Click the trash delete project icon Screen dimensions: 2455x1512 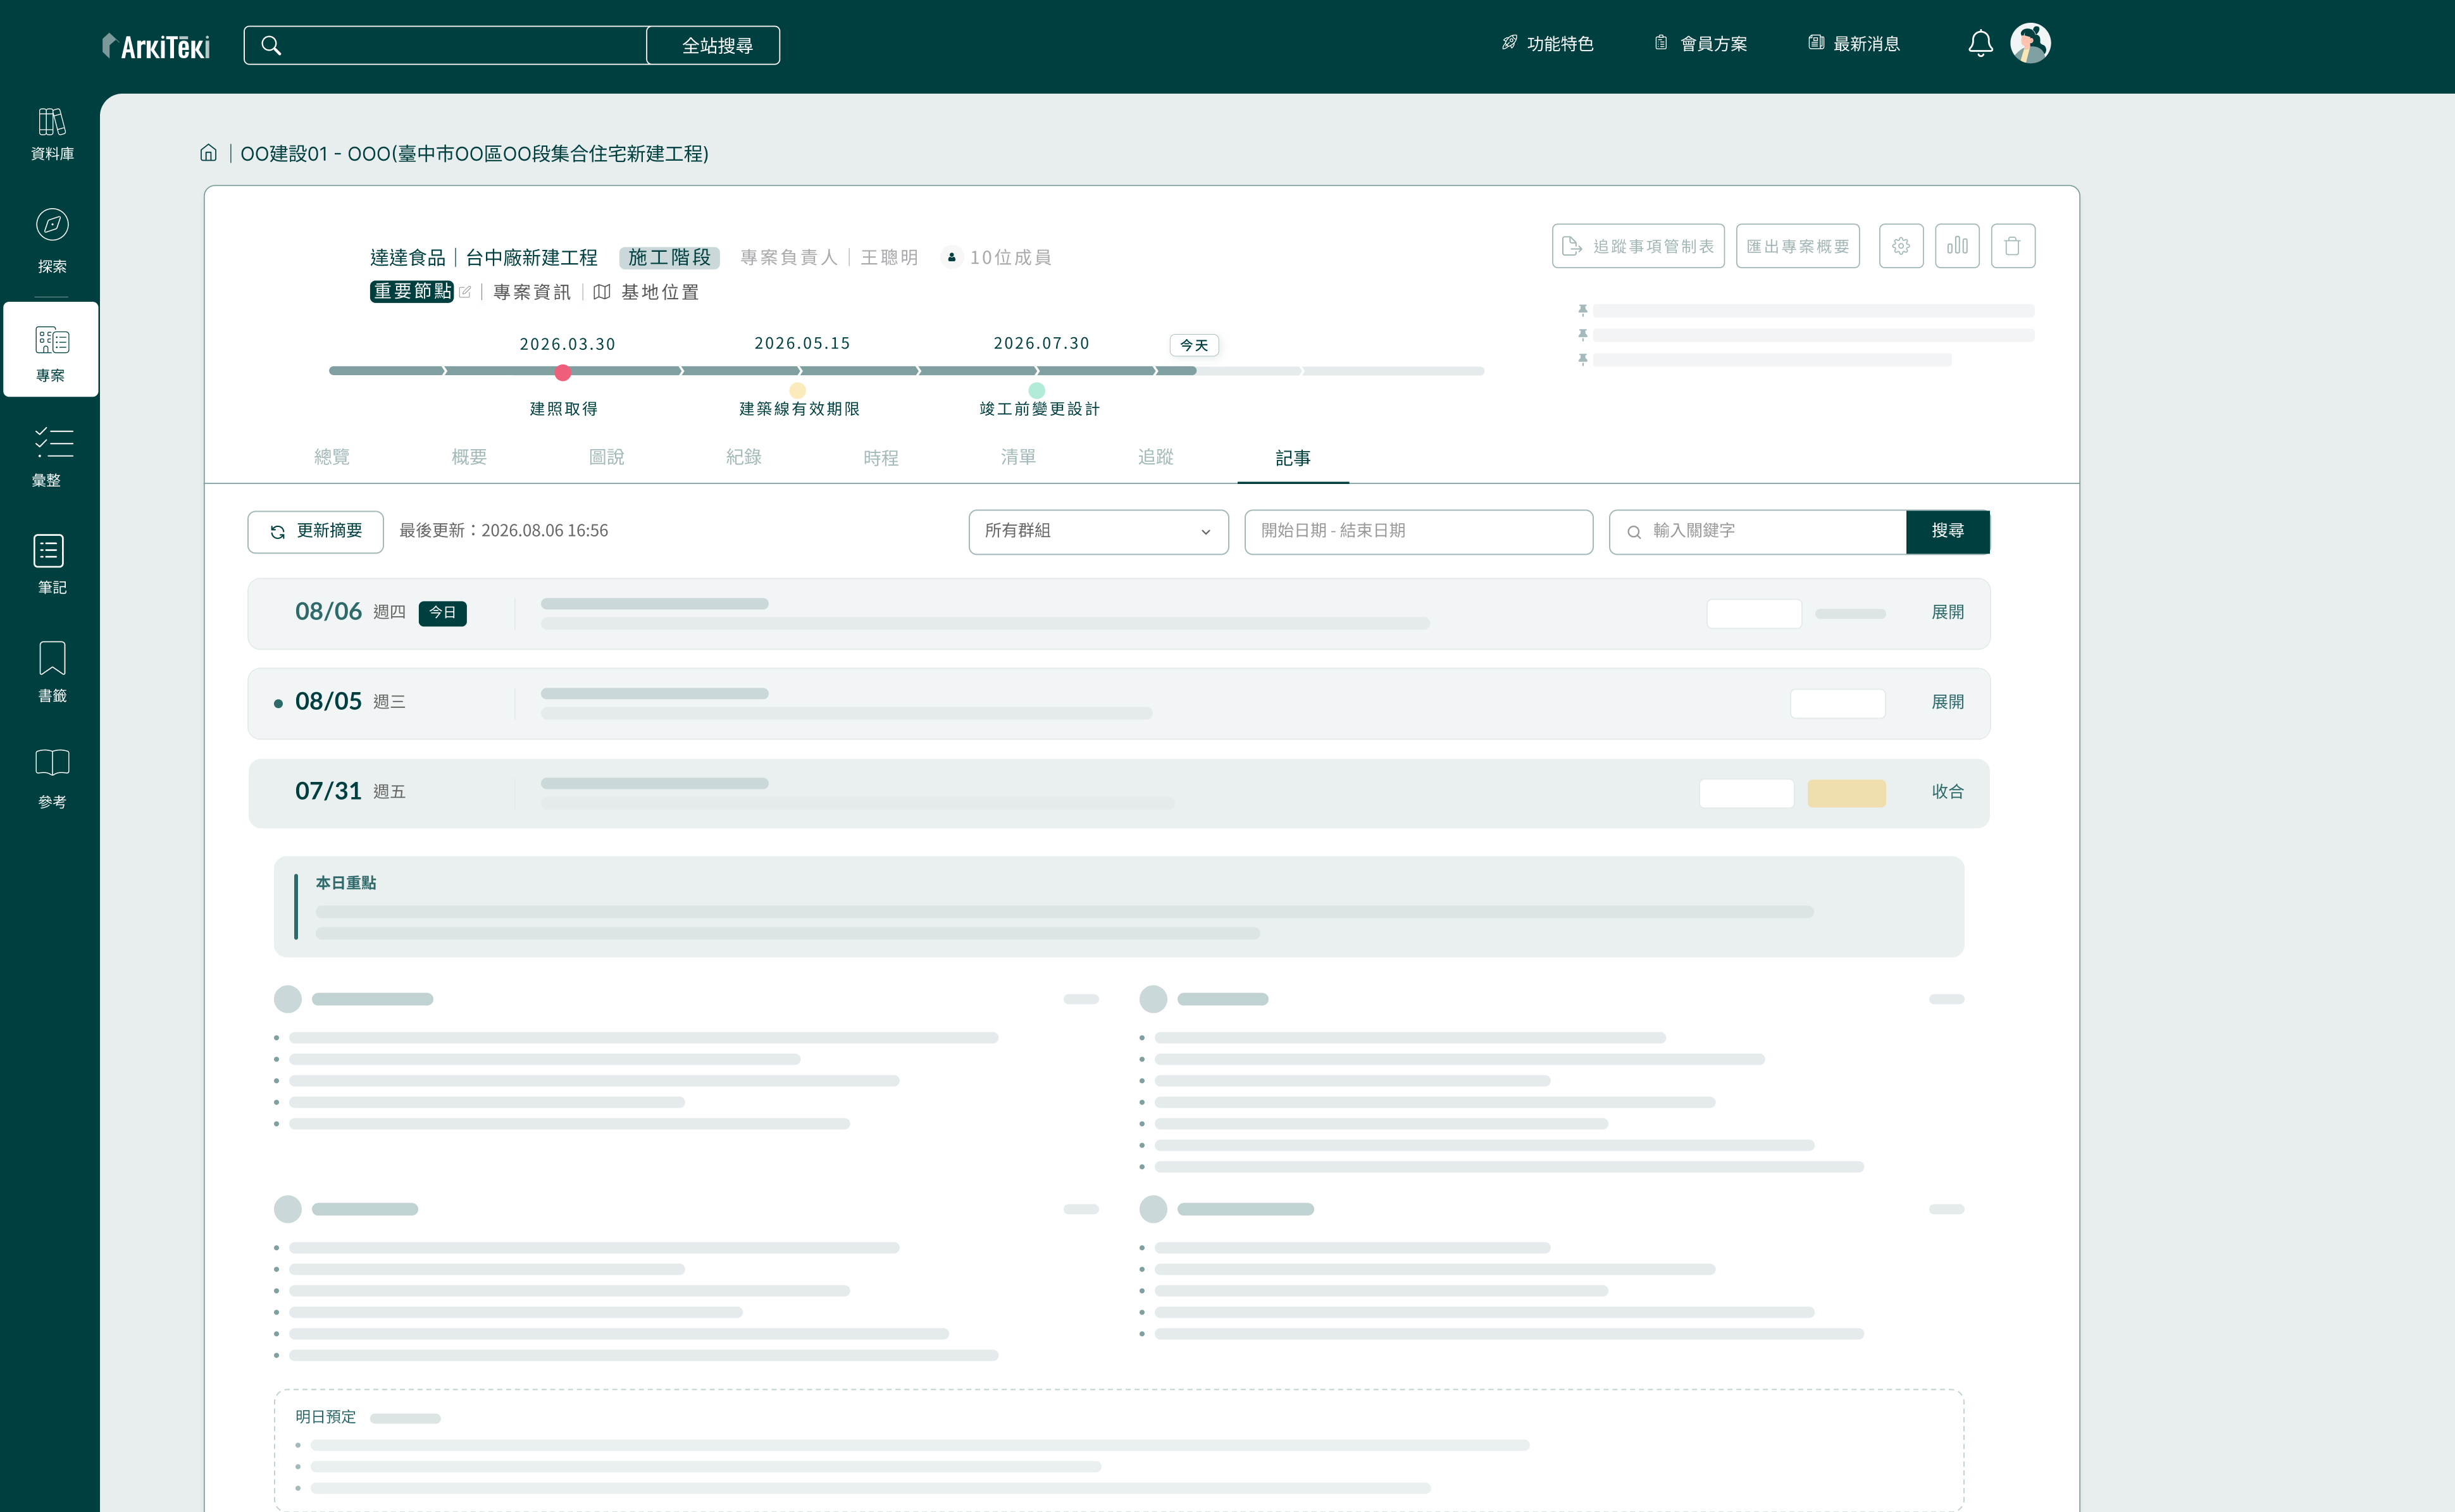click(x=2013, y=246)
